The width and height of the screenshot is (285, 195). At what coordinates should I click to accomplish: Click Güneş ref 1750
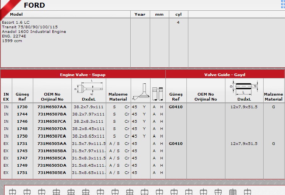click(22, 136)
